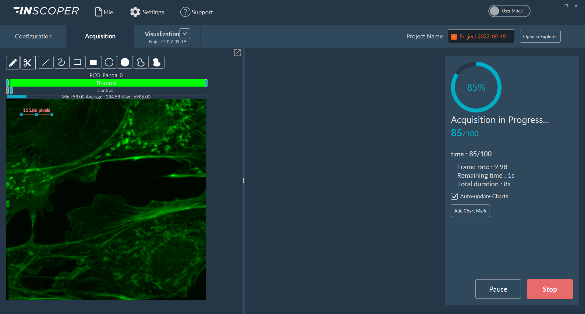Adjust the Threshold slider for PCO_Panda_0
Image resolution: width=585 pixels, height=314 pixels.
[x=107, y=83]
